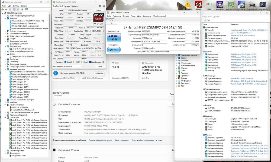Screen dimensions: 271x162
Task: Toggle the CUDA checkbox in GPU-Z
Action: (x=74, y=62)
